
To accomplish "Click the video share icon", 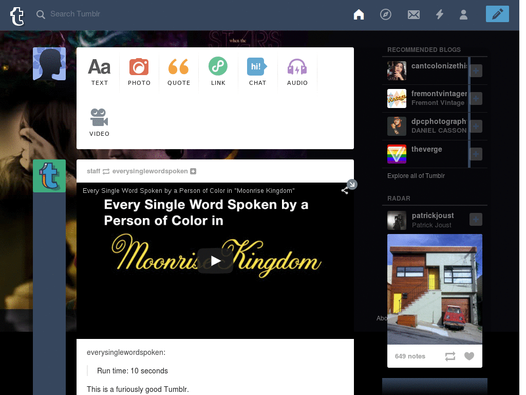I will (x=345, y=191).
